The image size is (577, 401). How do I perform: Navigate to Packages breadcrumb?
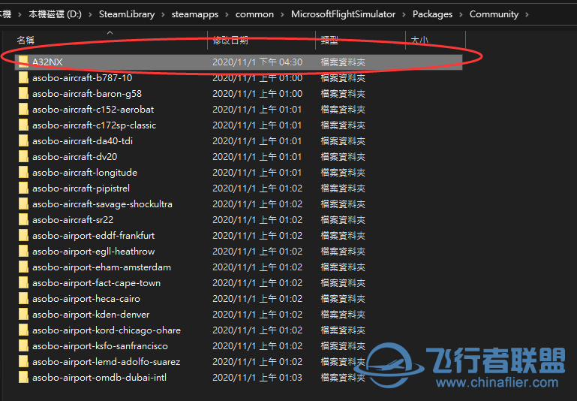click(432, 14)
